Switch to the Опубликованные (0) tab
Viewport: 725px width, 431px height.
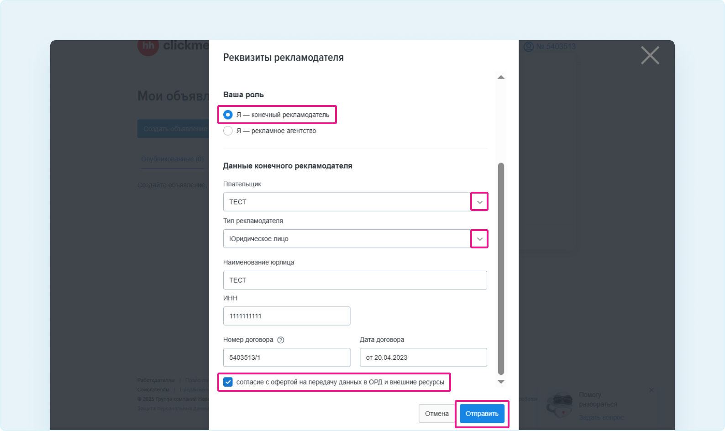(173, 159)
